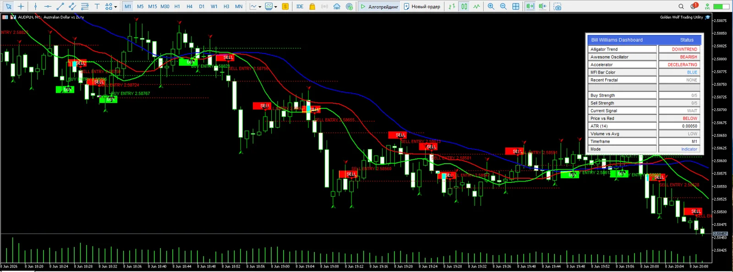
Task: Click the chart table icon beside AUDPLN
Action: (5, 17)
